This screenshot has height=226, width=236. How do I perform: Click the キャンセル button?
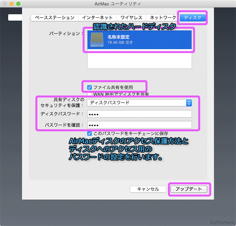(x=148, y=189)
